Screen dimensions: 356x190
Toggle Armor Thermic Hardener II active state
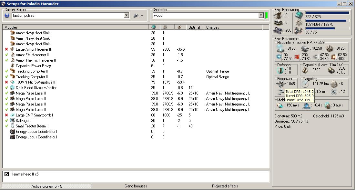tap(6, 60)
